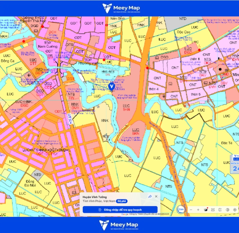Viewport: 239px width, 233px height.
Task: Click the large HNK zone label beside river
Action: (105, 121)
